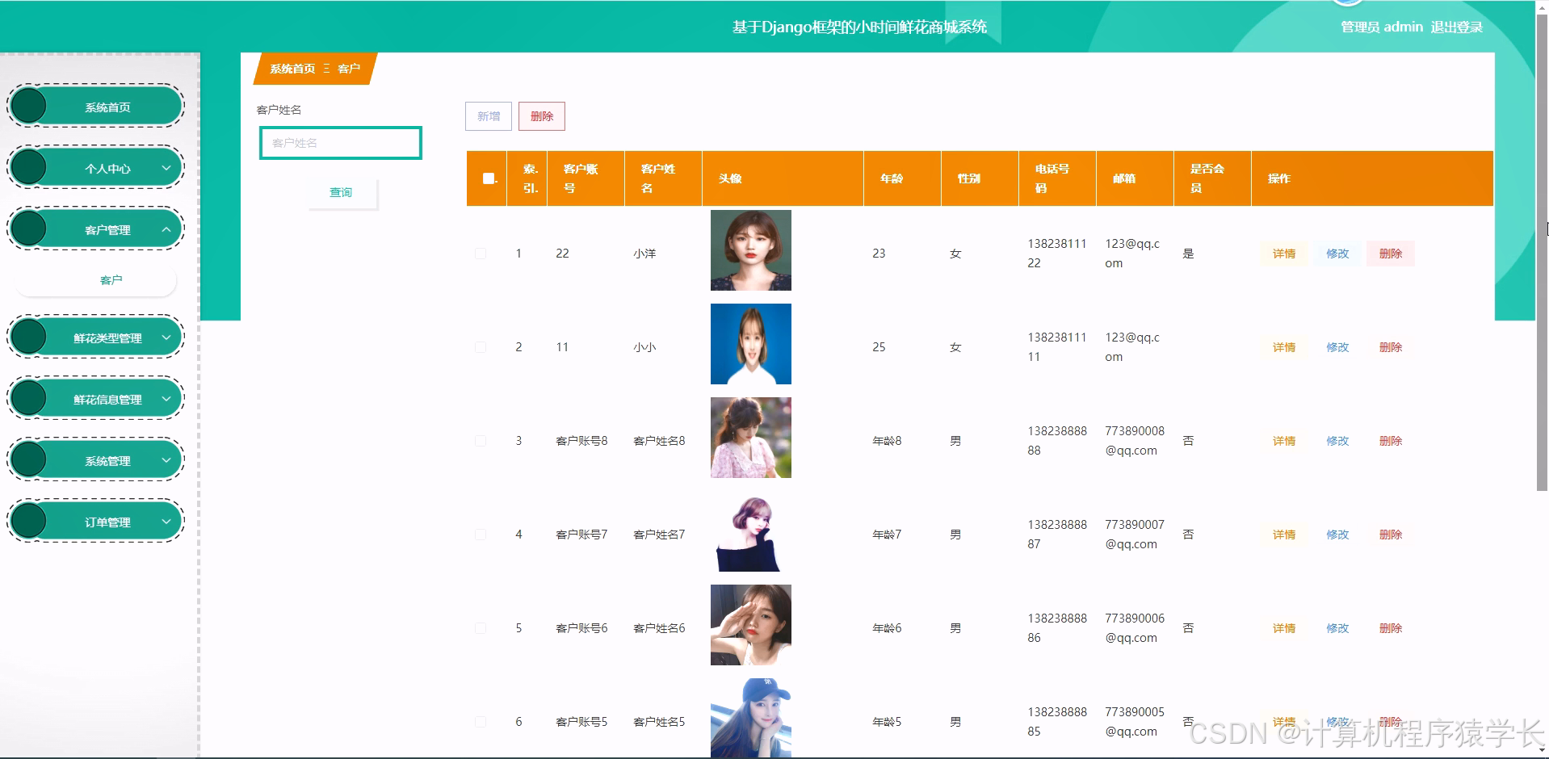Image resolution: width=1549 pixels, height=759 pixels.
Task: Click the 电话号码 column header
Action: pyautogui.click(x=1057, y=178)
